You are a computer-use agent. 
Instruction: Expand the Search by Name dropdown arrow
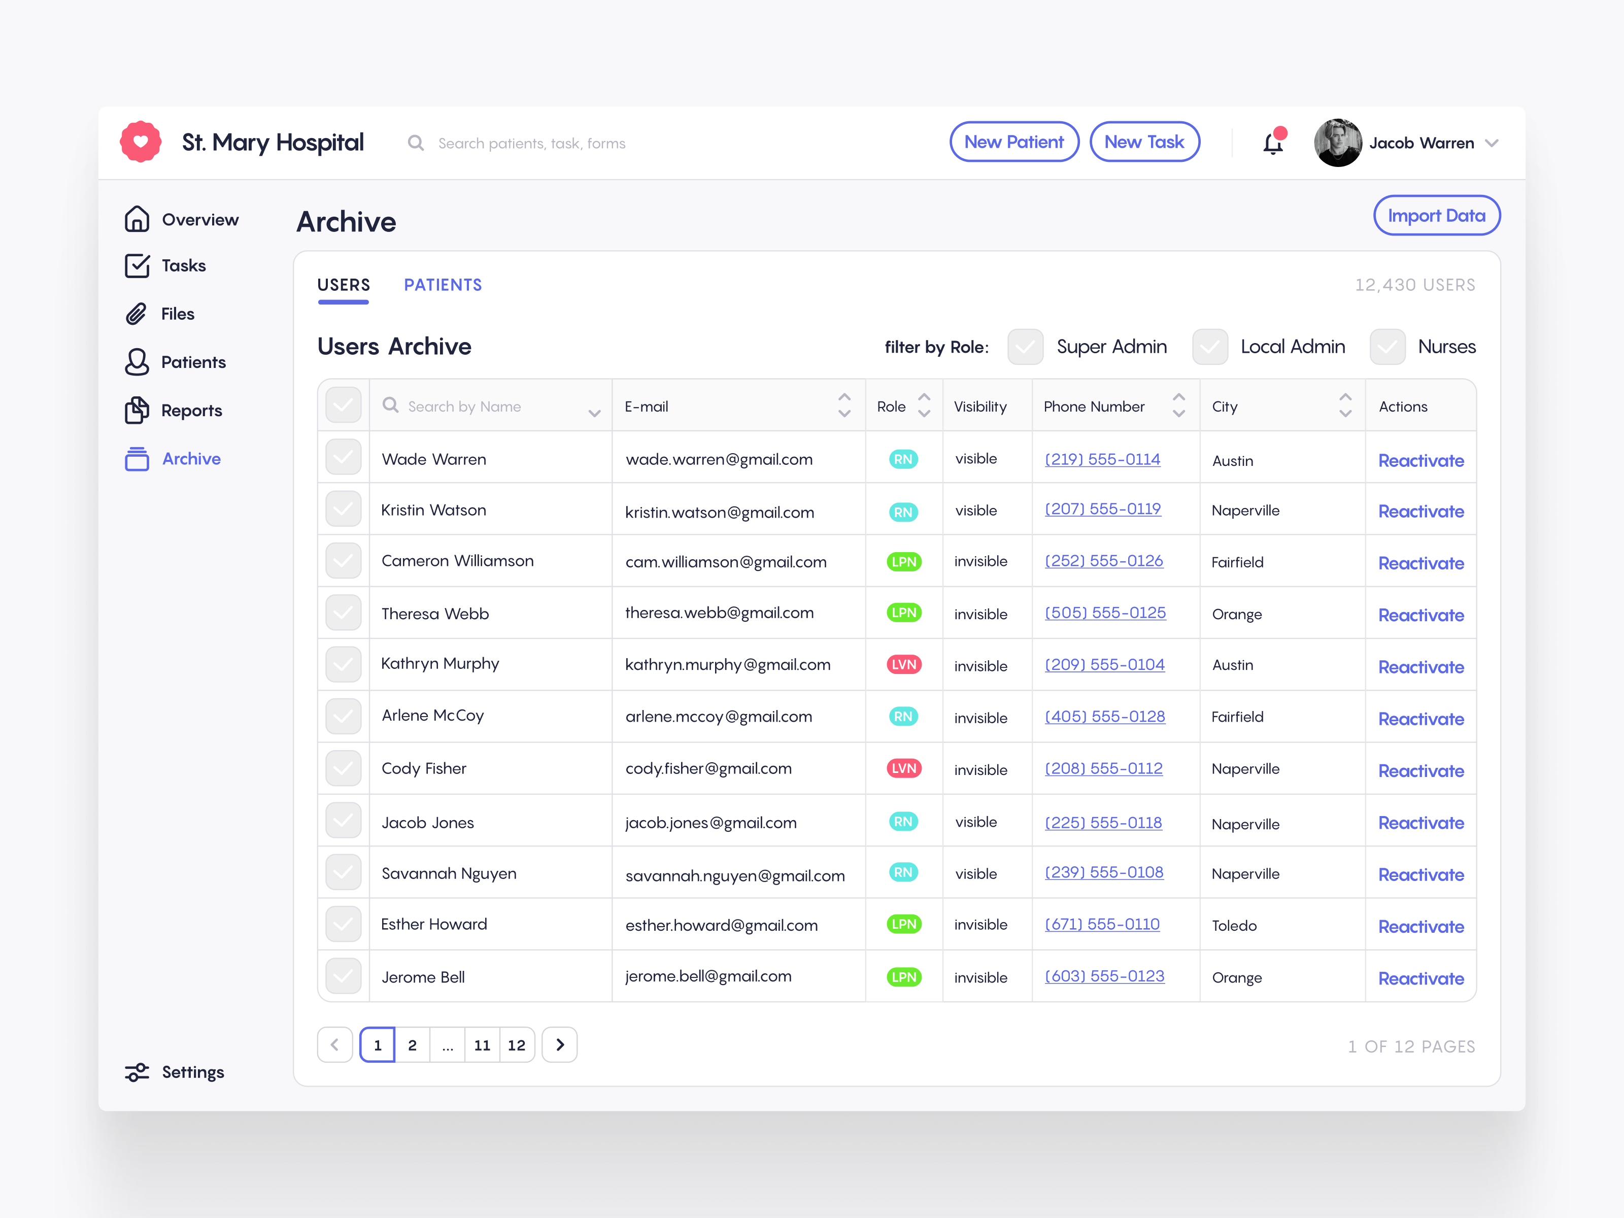pos(595,413)
